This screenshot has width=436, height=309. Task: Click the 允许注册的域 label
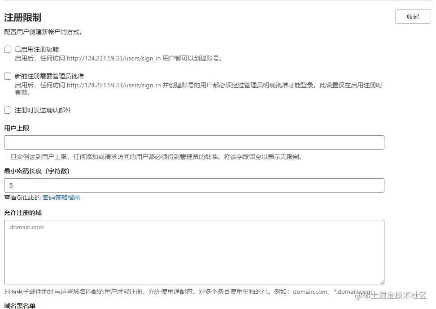[x=23, y=213]
